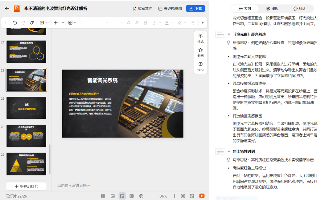Click the fit-to-window icon beside zoom

(x=183, y=196)
